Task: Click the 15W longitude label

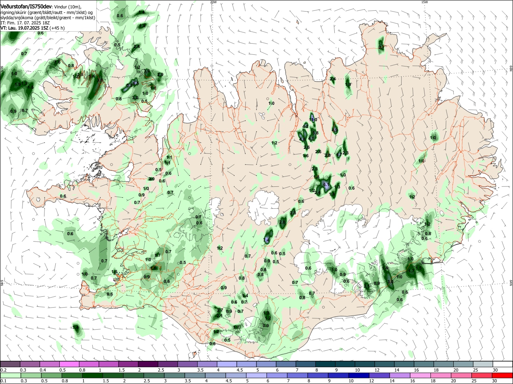Action: 424,2
